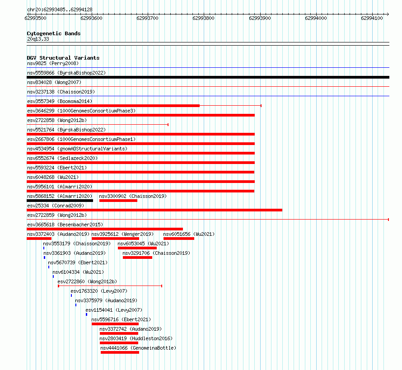Select the esv1763320 (Levy2007) label
This screenshot has height=370, width=402.
tap(99, 291)
